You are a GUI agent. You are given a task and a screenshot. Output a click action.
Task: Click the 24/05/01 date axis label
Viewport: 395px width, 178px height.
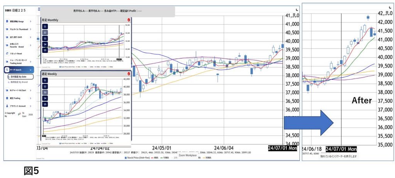click(x=162, y=148)
